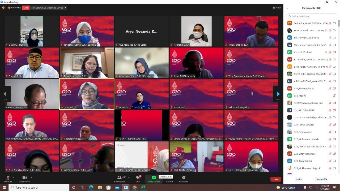
Task: Open the Reactions menu icon
Action: (x=184, y=177)
